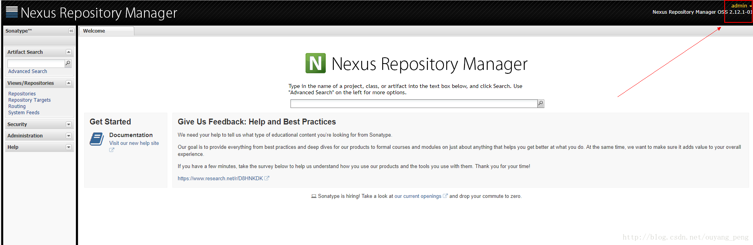Click the Nexus header stacked-lines logo
This screenshot has height=245, width=753.
[12, 12]
